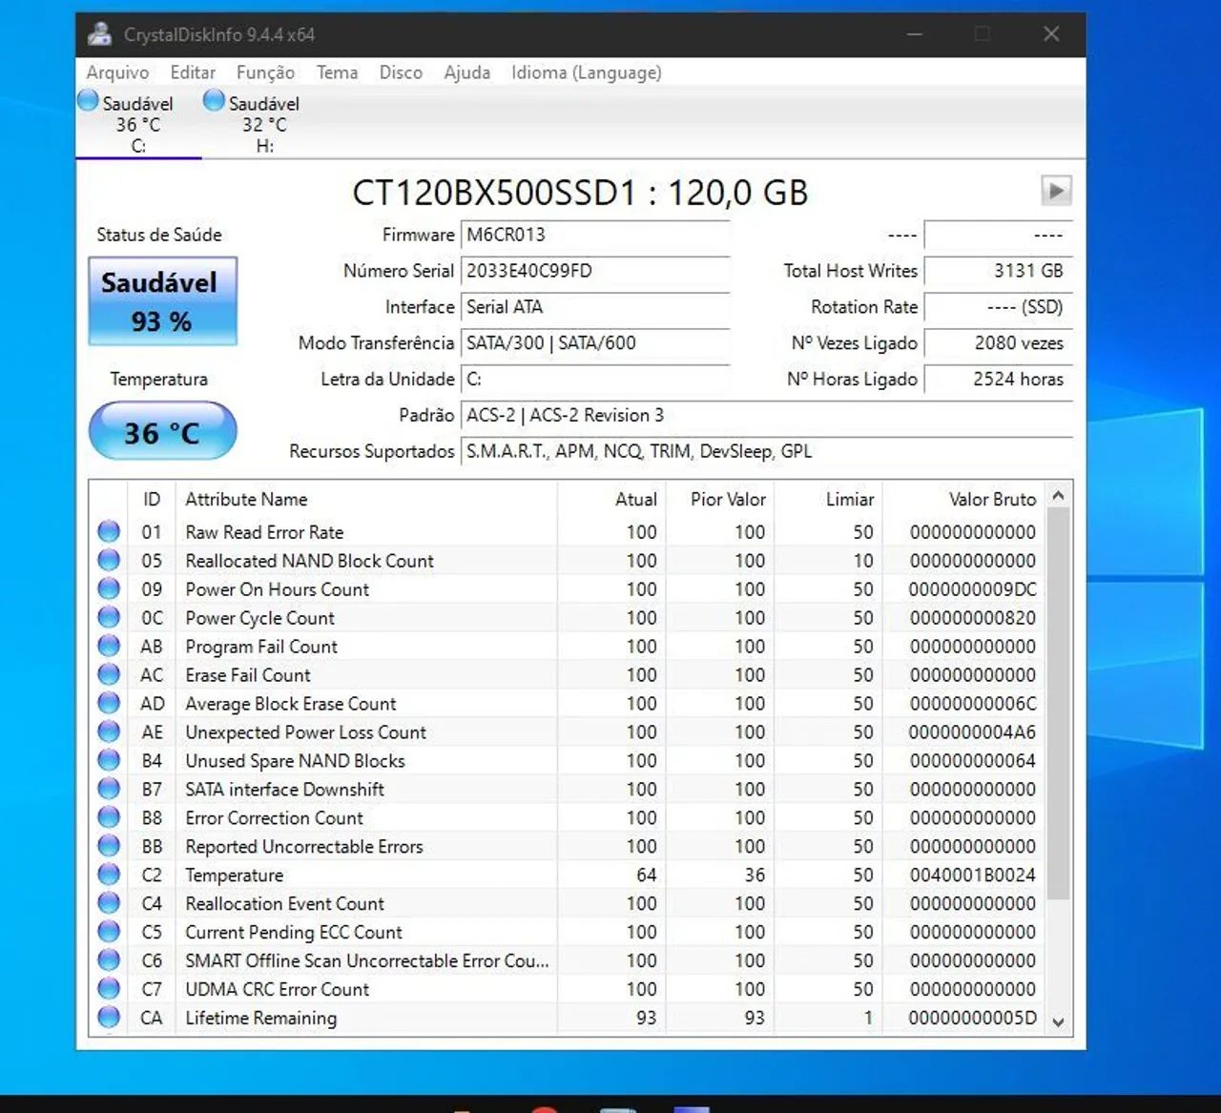Click status orb for Raw Read Error Rate
The width and height of the screenshot is (1221, 1113).
pyautogui.click(x=109, y=531)
